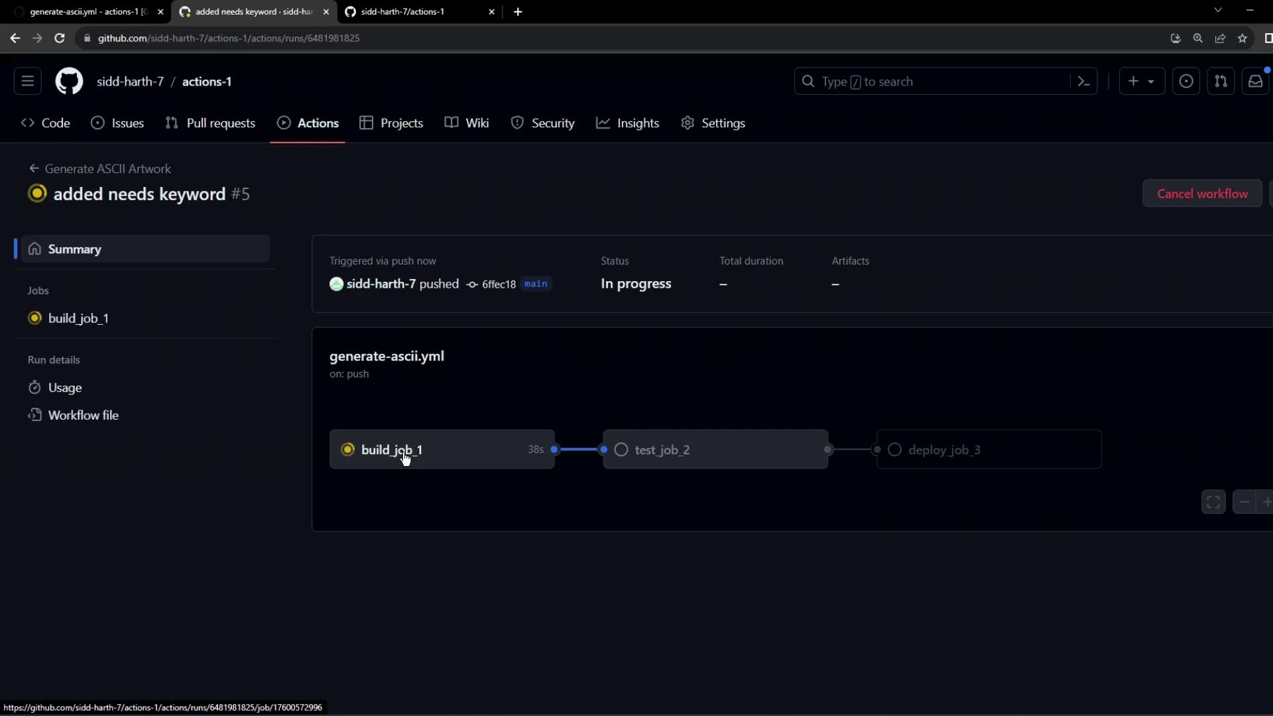This screenshot has height=716, width=1273.
Task: Open commit 6ffec18 link
Action: point(498,284)
